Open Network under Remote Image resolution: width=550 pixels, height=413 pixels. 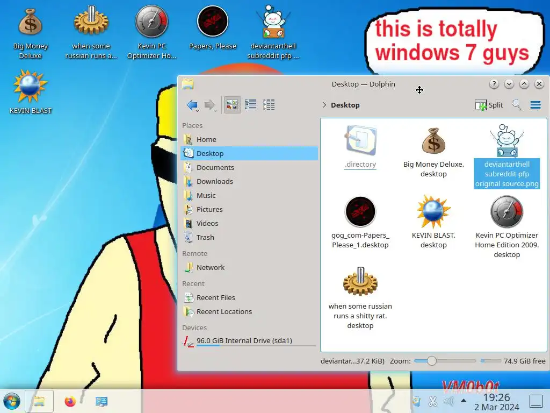[x=249, y=268]
